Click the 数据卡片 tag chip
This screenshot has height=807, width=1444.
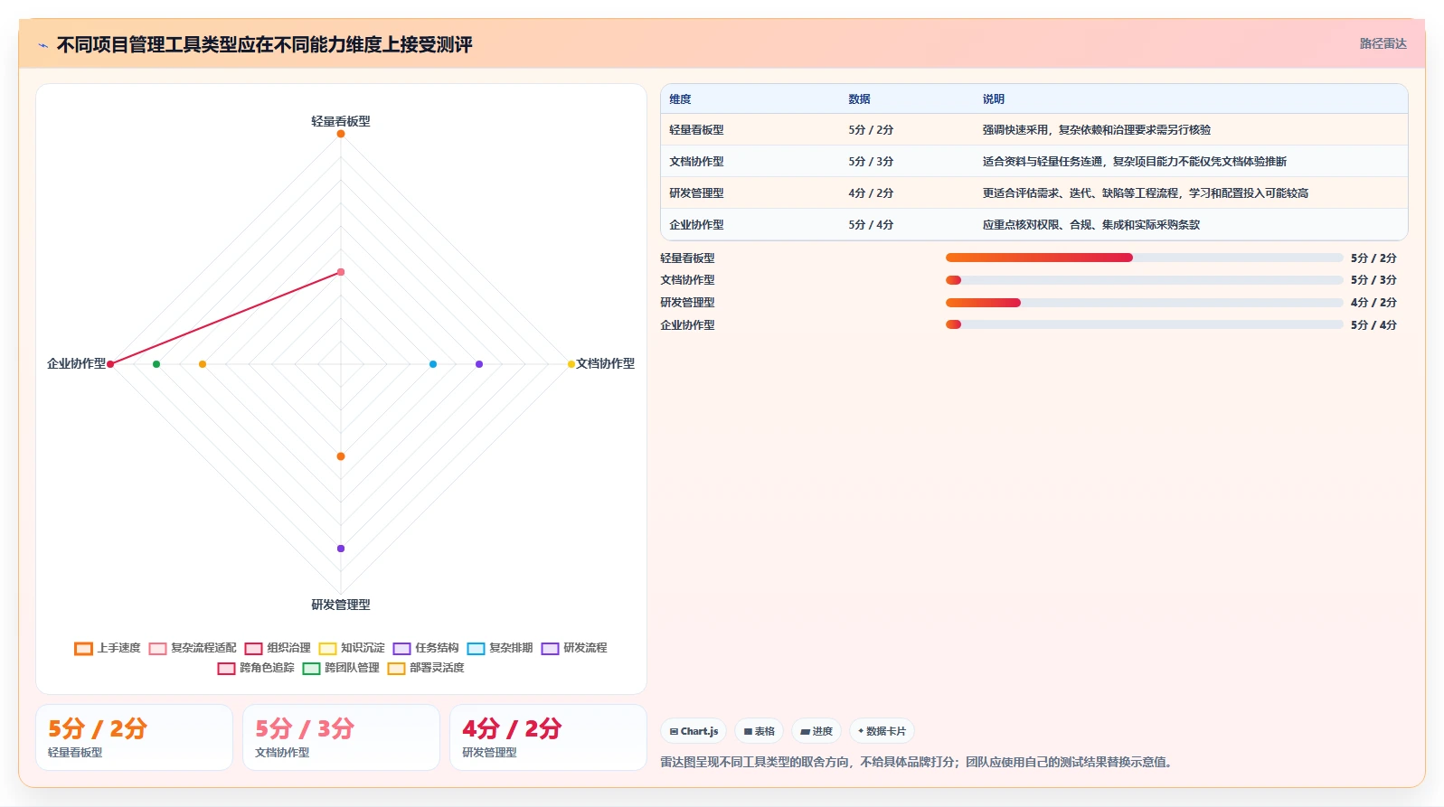coord(882,731)
